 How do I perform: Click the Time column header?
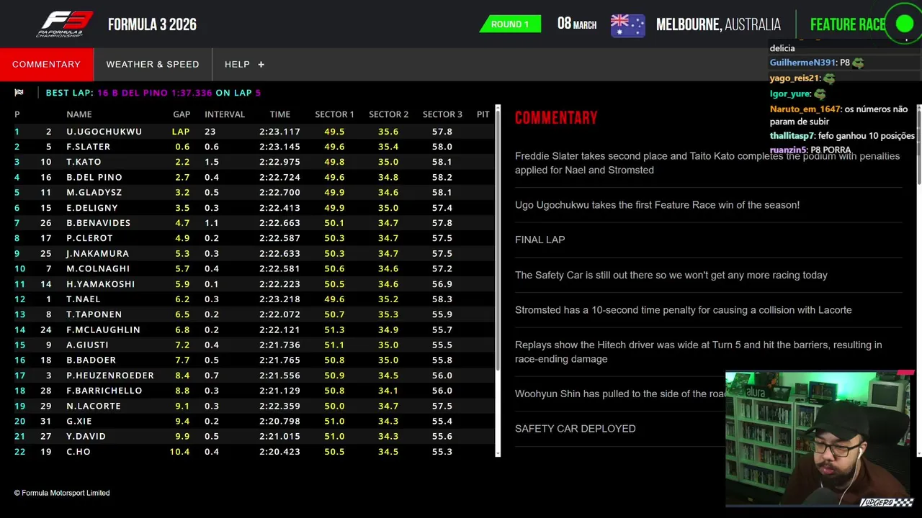280,114
